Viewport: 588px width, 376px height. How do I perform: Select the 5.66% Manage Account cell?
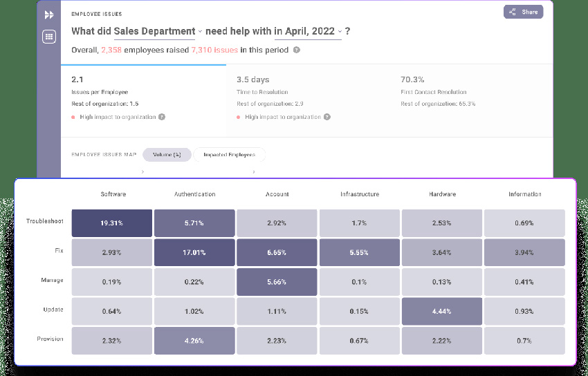(x=277, y=282)
